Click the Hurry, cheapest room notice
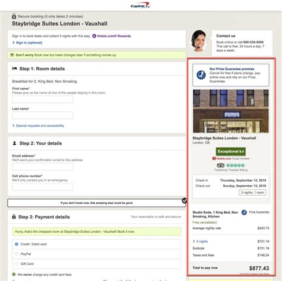 point(96,232)
